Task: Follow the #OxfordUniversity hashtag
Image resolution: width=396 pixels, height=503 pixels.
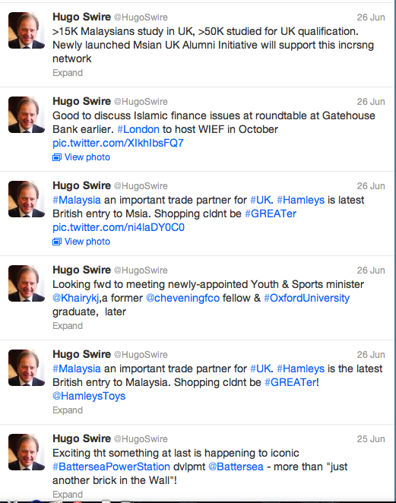Action: coord(307,298)
